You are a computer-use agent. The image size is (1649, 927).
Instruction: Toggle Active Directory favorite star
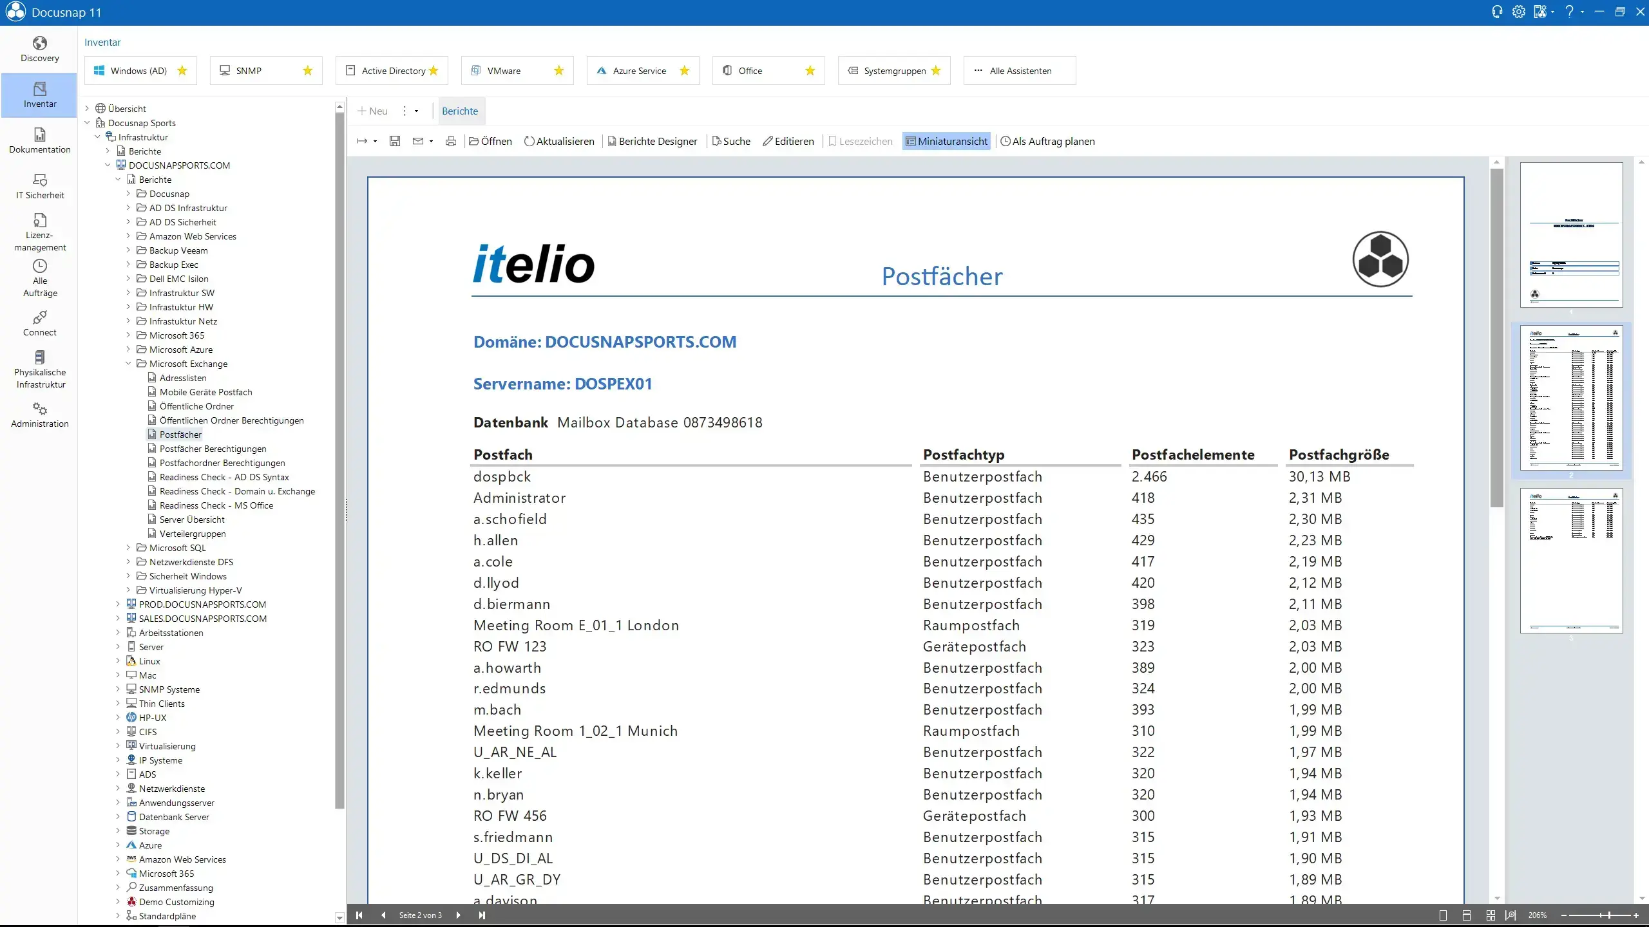pyautogui.click(x=434, y=70)
